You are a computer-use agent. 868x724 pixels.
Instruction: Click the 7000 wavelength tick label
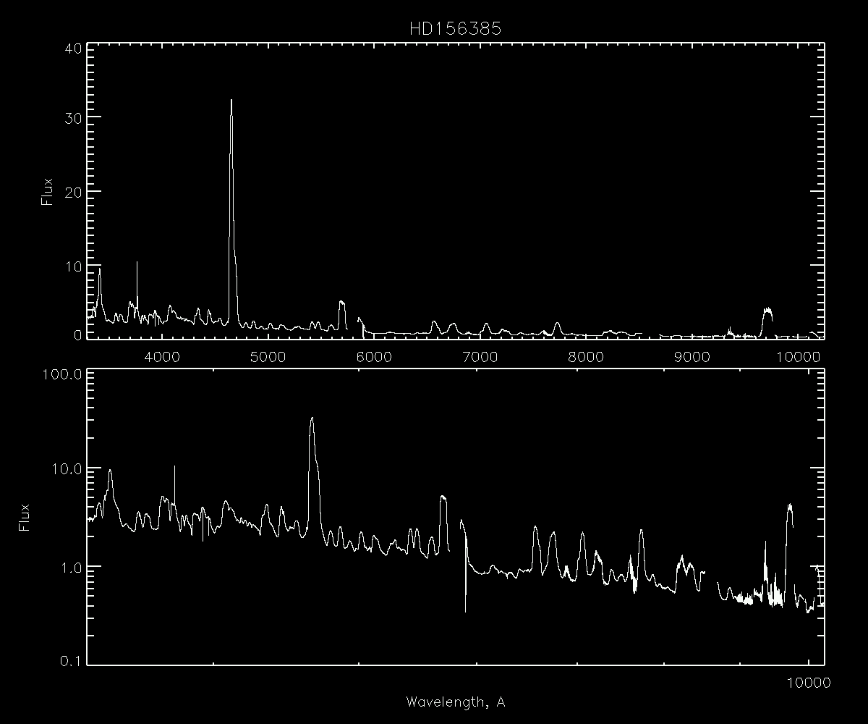480,356
